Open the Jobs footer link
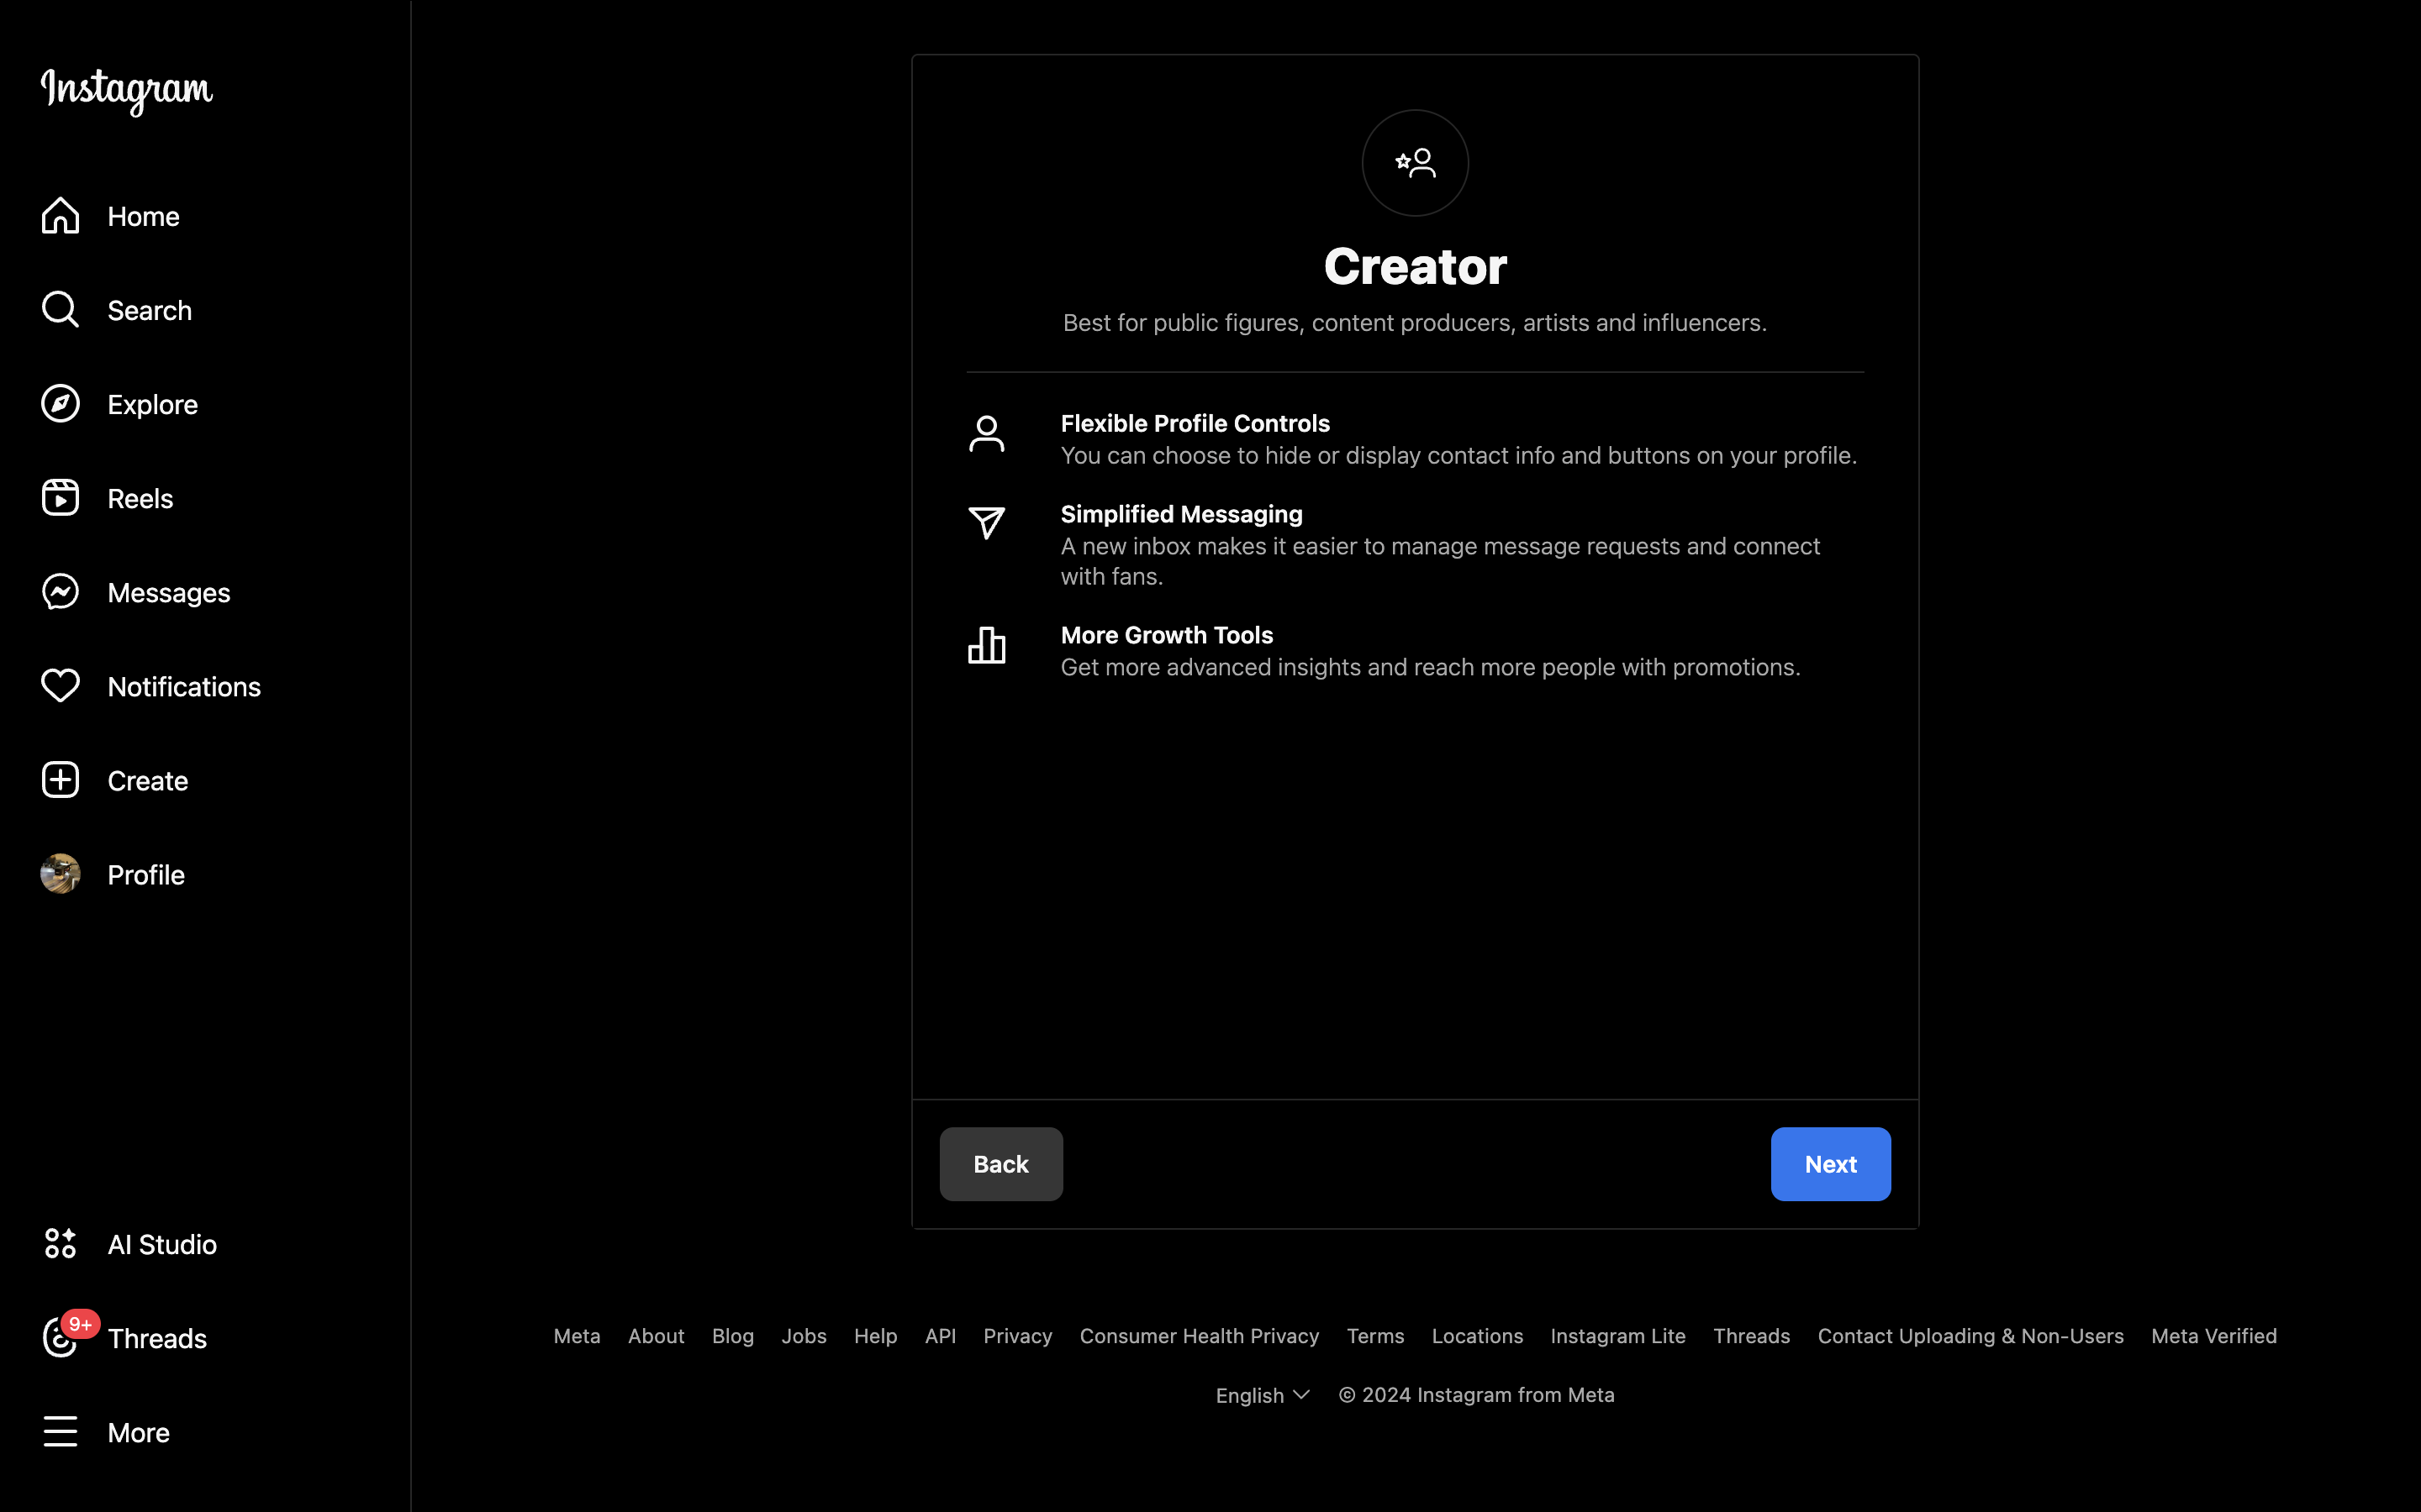Viewport: 2421px width, 1512px height. coord(804,1336)
